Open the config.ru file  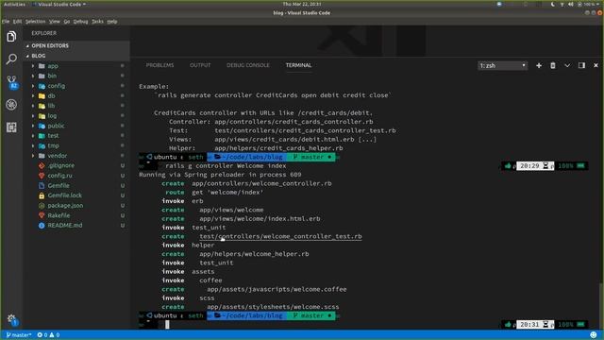pos(59,176)
